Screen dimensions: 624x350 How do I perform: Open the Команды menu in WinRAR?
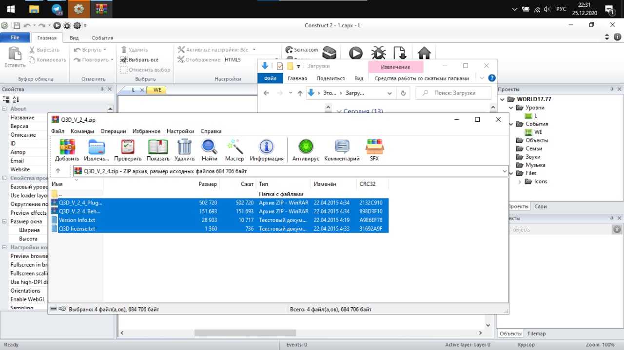pos(82,131)
